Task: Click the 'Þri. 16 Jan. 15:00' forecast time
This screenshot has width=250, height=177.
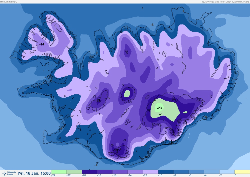Action: 34,173
